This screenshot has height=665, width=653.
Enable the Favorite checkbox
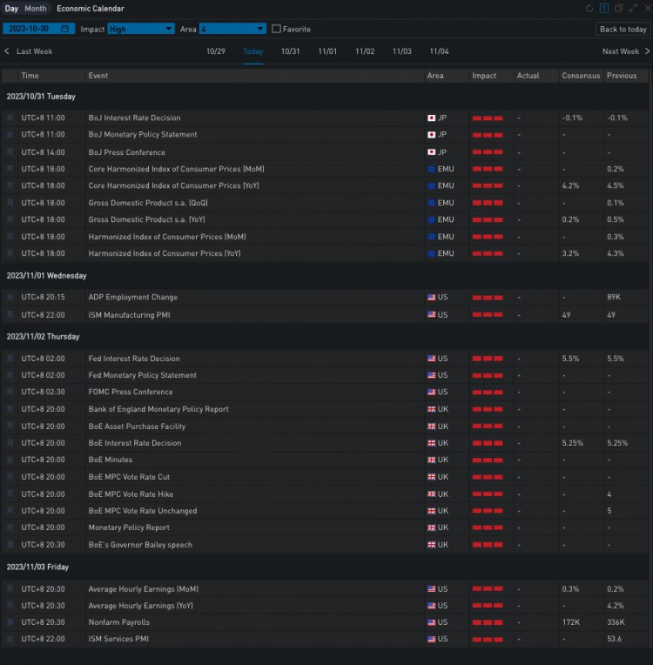tap(276, 29)
